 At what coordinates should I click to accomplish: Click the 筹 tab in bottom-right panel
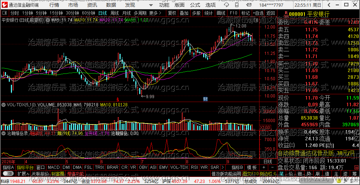pyautogui.click(x=354, y=173)
